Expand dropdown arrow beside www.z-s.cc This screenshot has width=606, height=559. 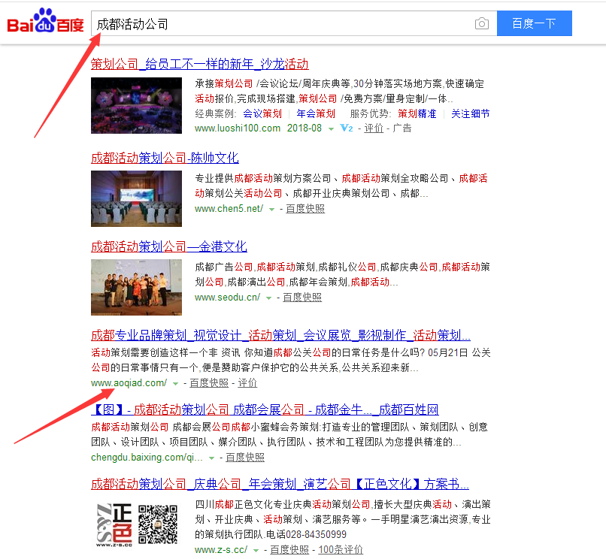(256, 551)
